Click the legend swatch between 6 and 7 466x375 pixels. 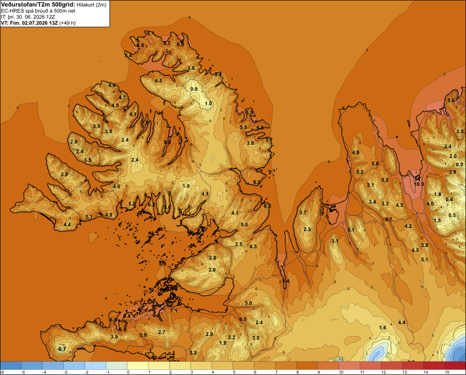pyautogui.click(x=265, y=366)
